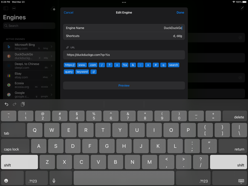The height and width of the screenshot is (186, 248).
Task: Open Google row chevron
Action: [52, 95]
